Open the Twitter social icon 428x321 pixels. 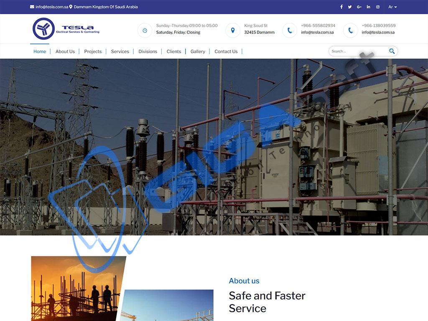350,7
